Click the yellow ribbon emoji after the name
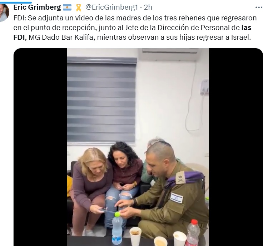 point(79,8)
